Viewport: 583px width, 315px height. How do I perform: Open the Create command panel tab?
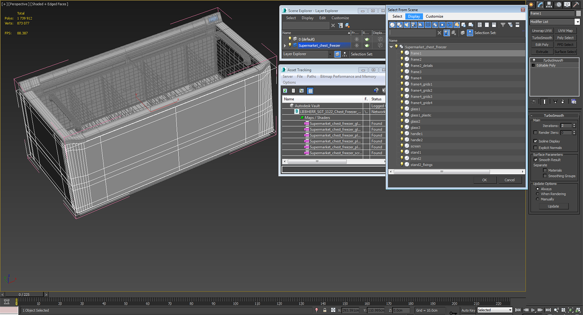(x=532, y=5)
